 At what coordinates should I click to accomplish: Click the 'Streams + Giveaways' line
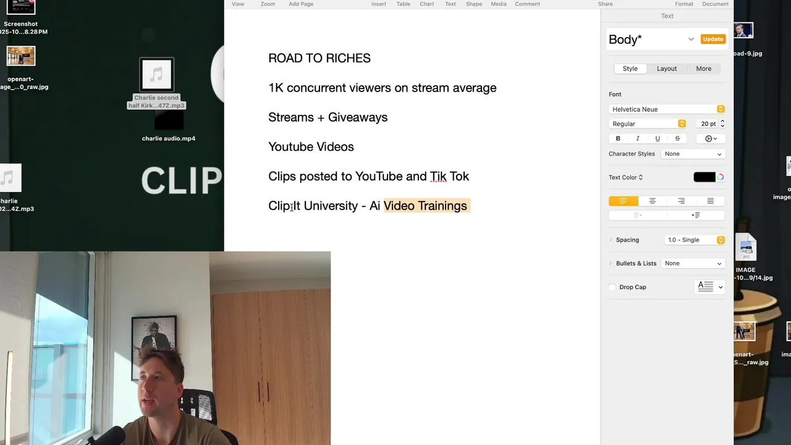328,117
